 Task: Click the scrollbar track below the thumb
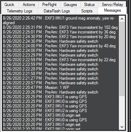(122, 110)
